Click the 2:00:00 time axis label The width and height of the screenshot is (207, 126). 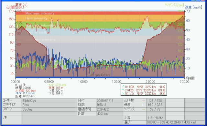[x=150, y=82]
